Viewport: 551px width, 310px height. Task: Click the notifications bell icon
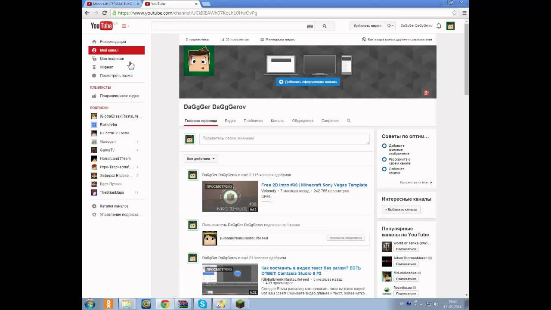click(x=439, y=26)
